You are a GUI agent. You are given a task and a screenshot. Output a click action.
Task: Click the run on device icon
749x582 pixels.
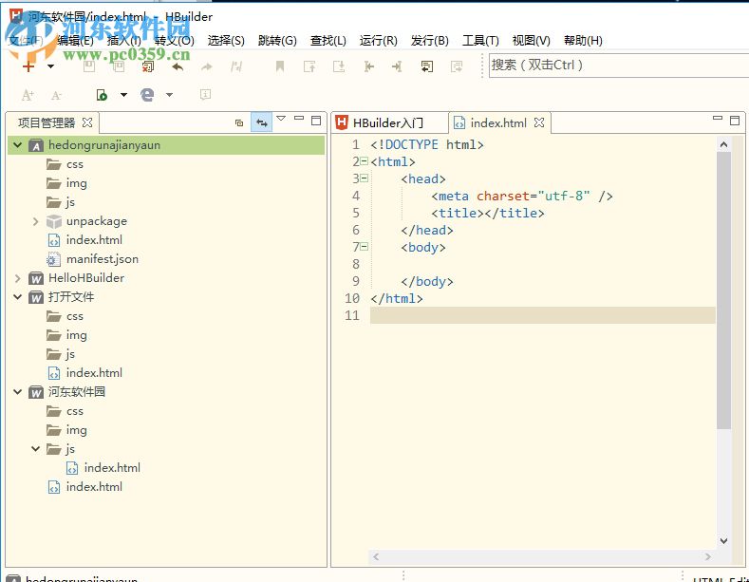pyautogui.click(x=102, y=95)
